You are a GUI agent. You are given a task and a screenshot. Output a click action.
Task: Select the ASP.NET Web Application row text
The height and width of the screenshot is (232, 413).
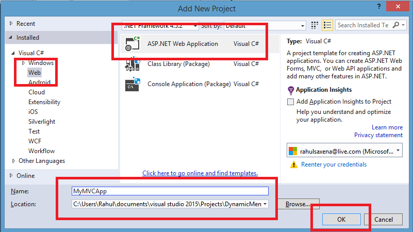click(183, 44)
